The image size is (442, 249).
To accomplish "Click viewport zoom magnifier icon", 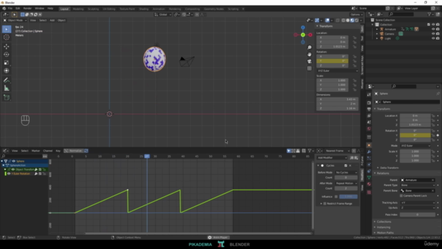I will 309,48.
